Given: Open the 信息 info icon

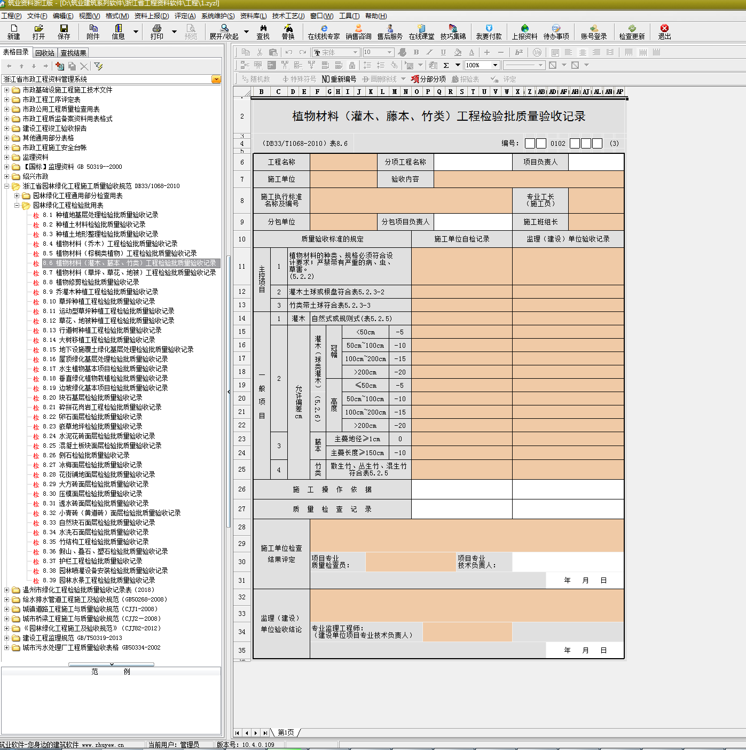Looking at the screenshot, I should [x=118, y=32].
